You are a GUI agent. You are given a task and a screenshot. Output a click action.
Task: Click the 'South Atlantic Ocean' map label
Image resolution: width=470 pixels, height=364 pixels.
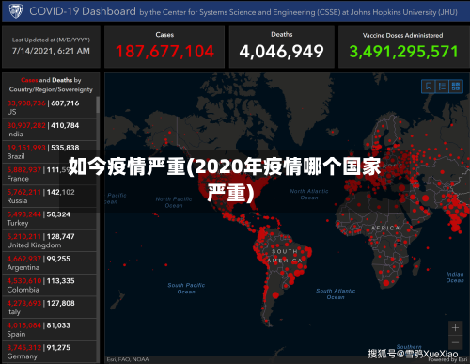336,294
